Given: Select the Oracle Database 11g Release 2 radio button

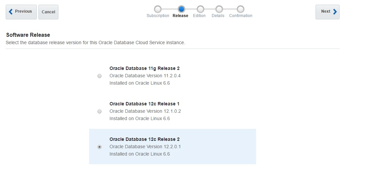Looking at the screenshot, I should tap(100, 76).
